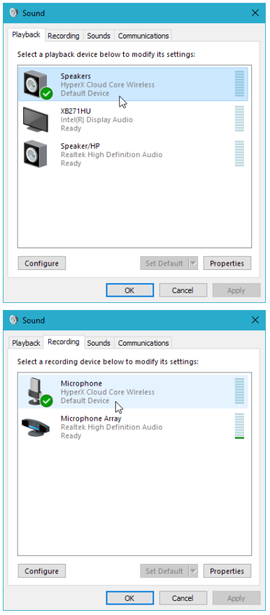This screenshot has height=615, width=270.
Task: Click the Speaker/HP Realtek speaker icon
Action: 36,154
